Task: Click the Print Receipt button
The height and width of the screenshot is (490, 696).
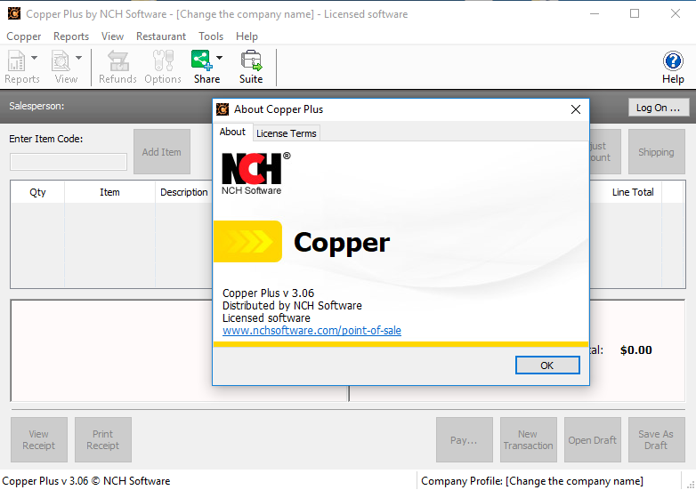Action: 103,440
